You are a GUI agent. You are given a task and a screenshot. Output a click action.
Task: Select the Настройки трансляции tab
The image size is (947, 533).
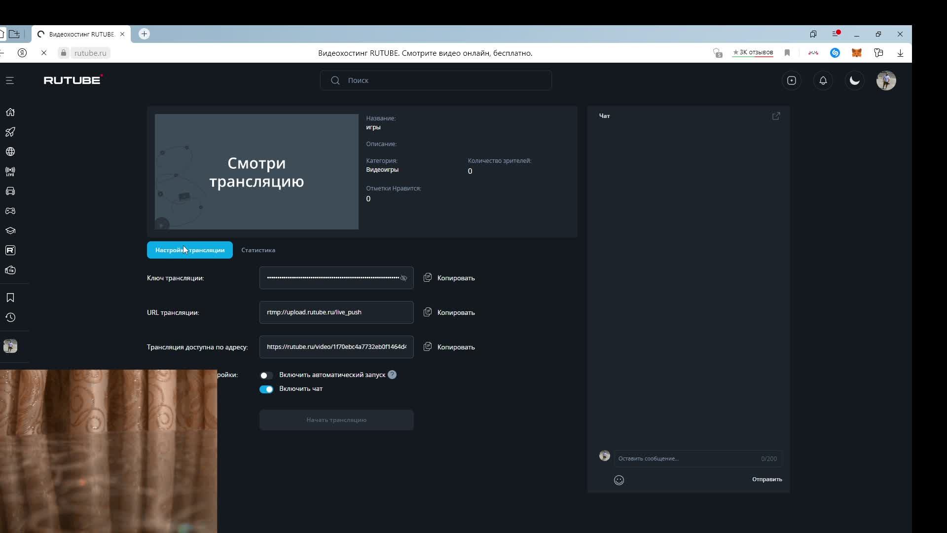189,250
